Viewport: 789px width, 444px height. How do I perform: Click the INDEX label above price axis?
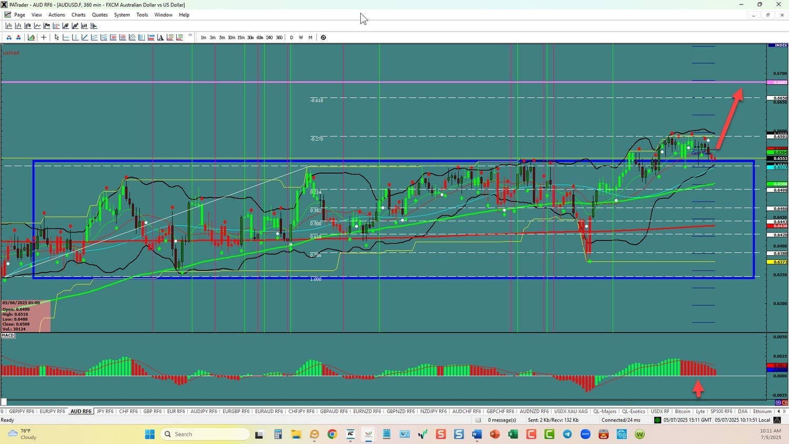tap(777, 45)
